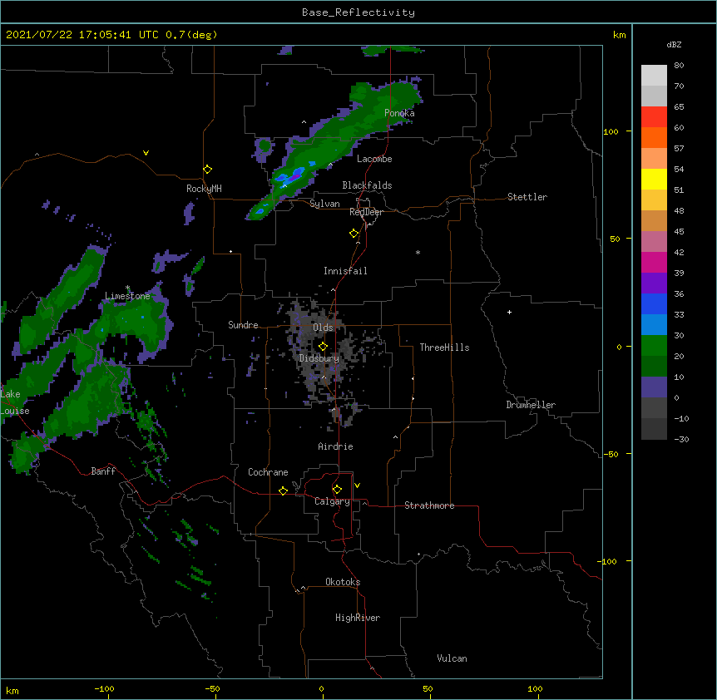Viewport: 717px width, 700px height.
Task: Click the yellow V marker northwest of RockyMH
Action: click(x=146, y=153)
